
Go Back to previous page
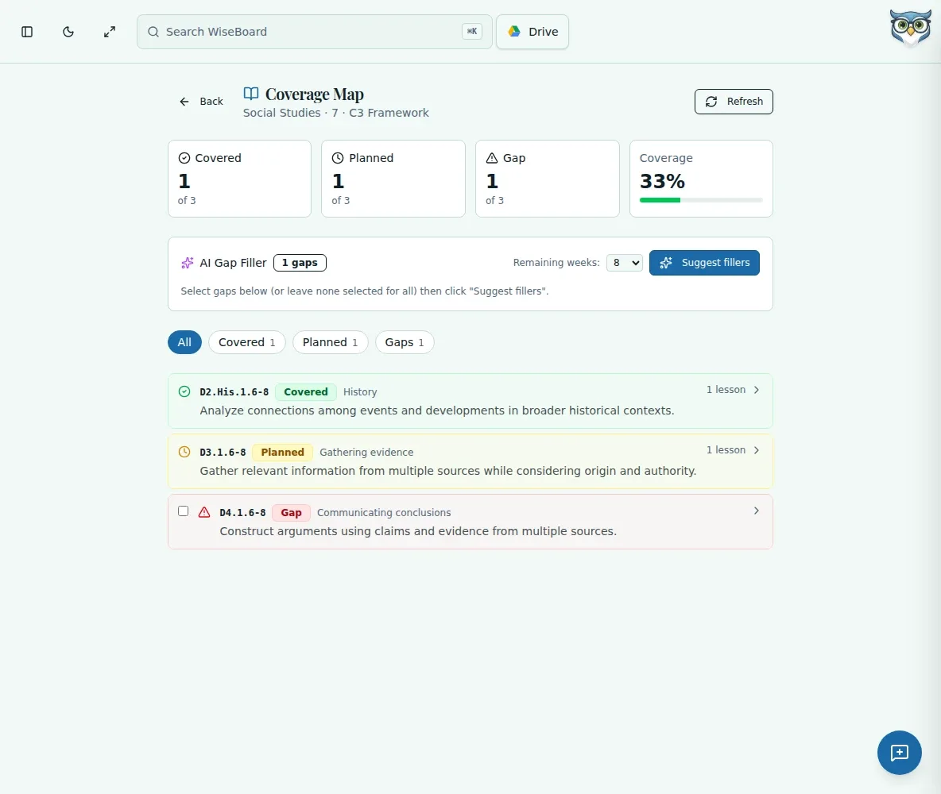point(201,102)
